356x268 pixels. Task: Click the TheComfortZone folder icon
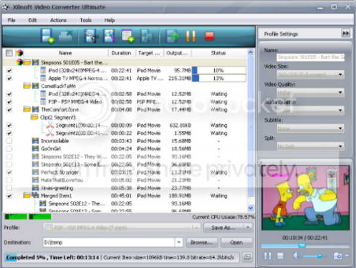coord(27,110)
